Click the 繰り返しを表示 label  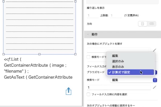(x=96, y=8)
